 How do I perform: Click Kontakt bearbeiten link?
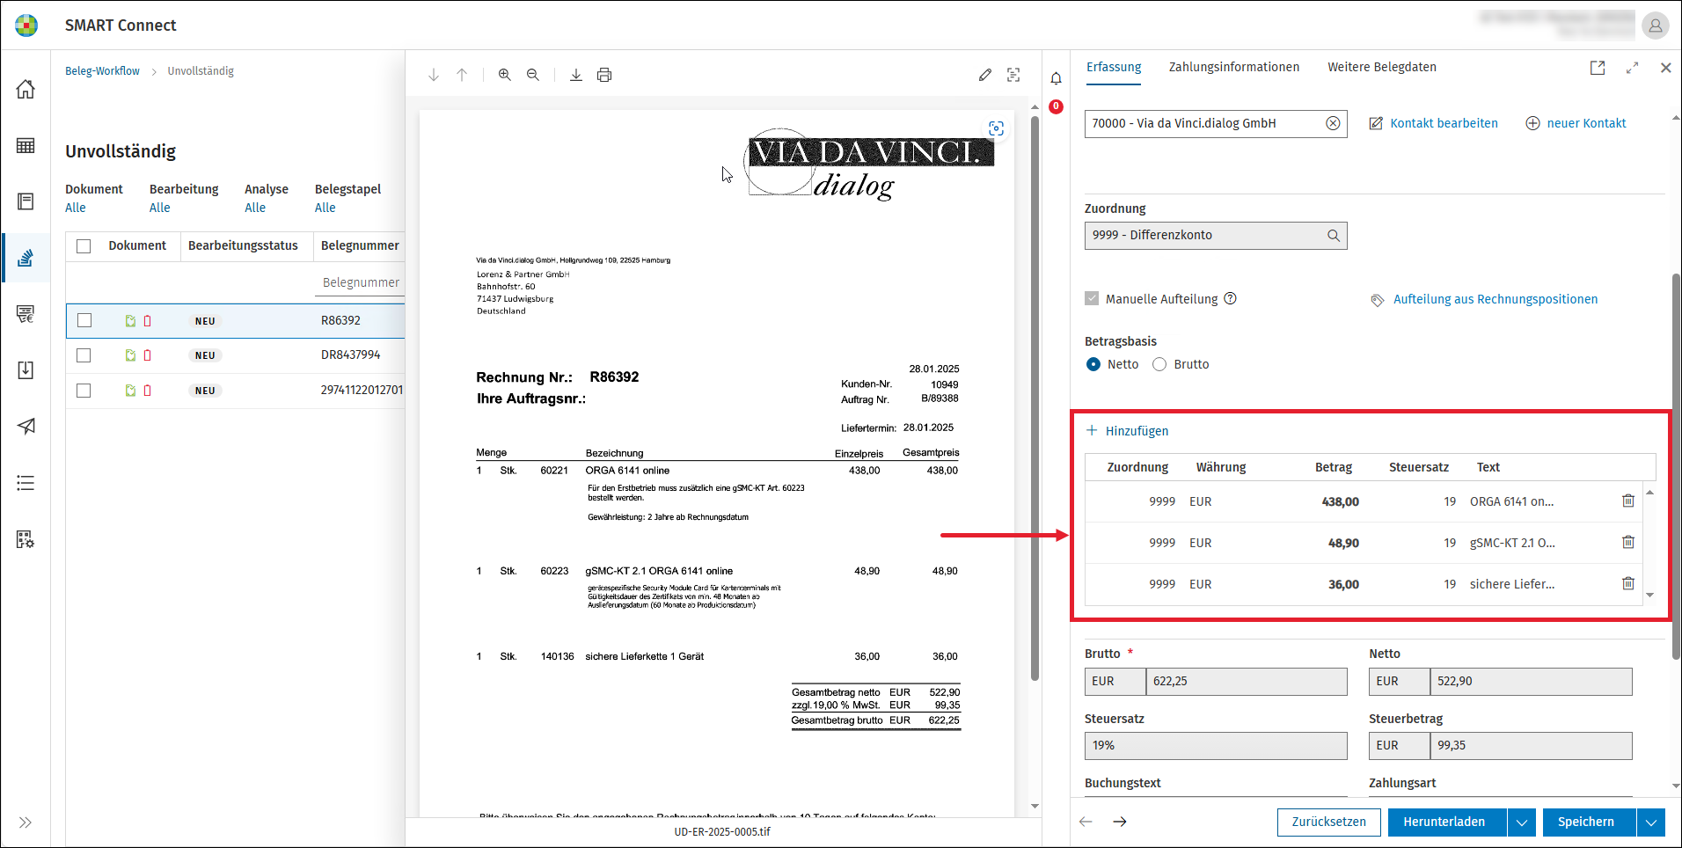coord(1434,123)
